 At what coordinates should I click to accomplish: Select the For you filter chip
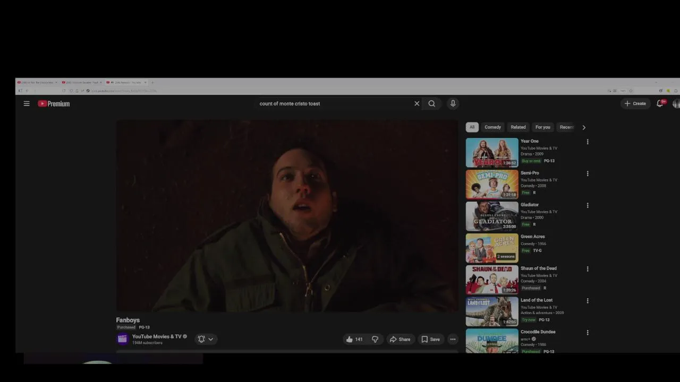[542, 127]
